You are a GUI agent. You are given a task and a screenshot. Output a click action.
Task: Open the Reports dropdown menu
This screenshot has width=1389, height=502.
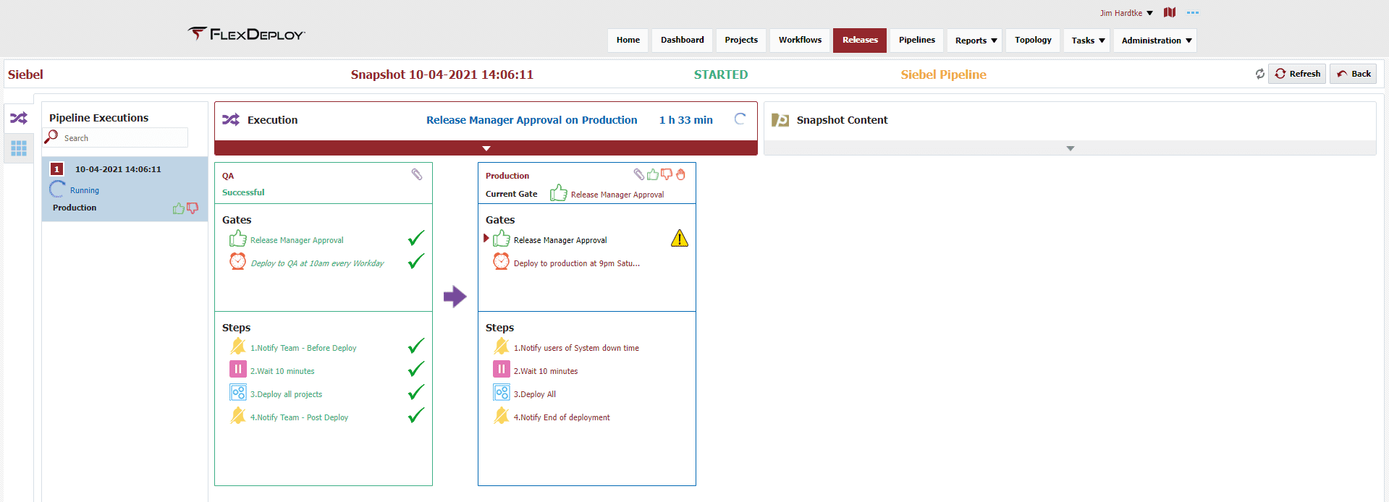pos(976,41)
